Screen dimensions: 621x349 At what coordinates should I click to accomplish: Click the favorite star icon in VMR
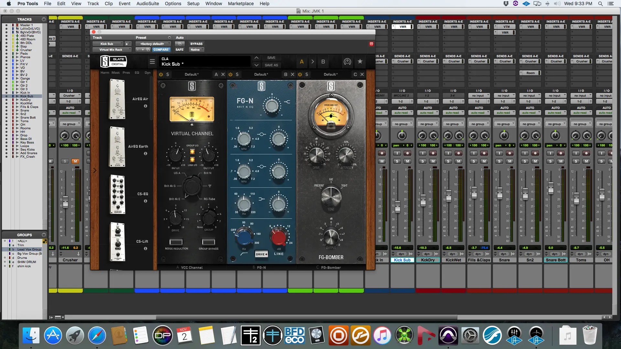(x=360, y=61)
